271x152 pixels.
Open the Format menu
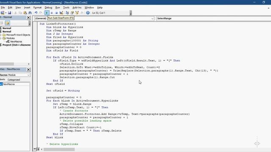37,8
